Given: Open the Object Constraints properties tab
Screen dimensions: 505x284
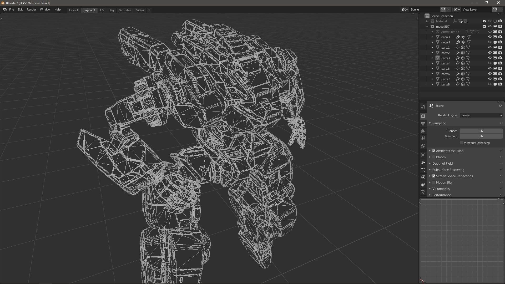Looking at the screenshot, I should (423, 185).
